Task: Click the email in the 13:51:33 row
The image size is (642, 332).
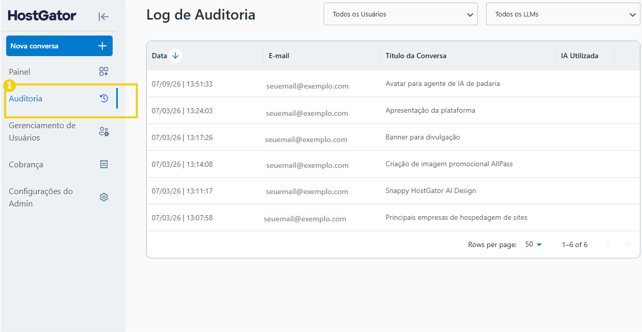Action: point(308,86)
